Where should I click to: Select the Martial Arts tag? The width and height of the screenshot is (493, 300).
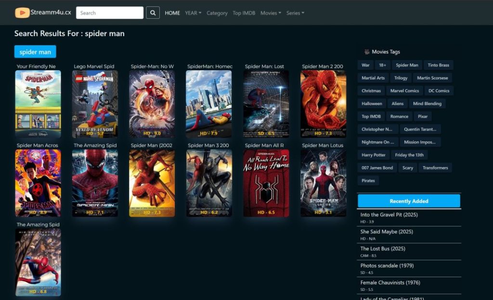tap(373, 78)
